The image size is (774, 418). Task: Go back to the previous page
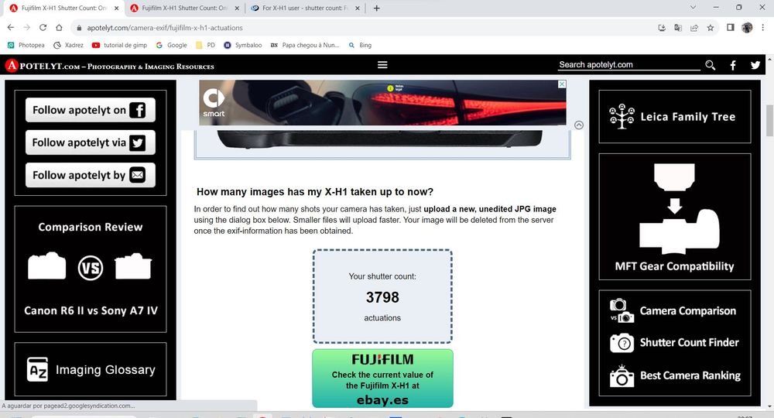(x=10, y=28)
